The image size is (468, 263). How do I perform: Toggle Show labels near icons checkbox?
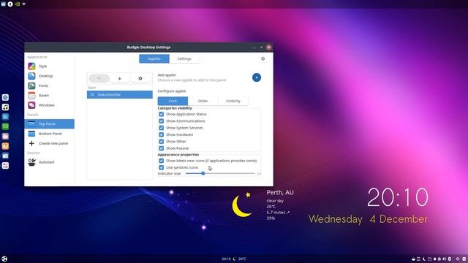(x=161, y=161)
